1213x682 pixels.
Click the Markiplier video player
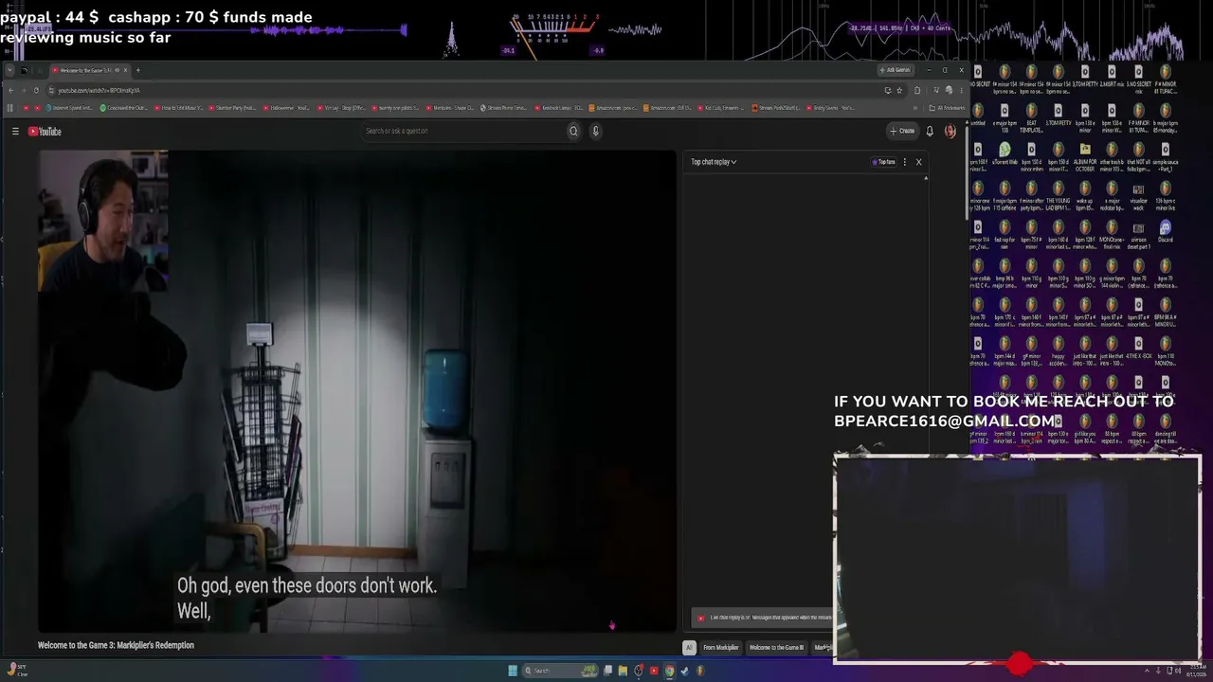pyautogui.click(x=357, y=391)
